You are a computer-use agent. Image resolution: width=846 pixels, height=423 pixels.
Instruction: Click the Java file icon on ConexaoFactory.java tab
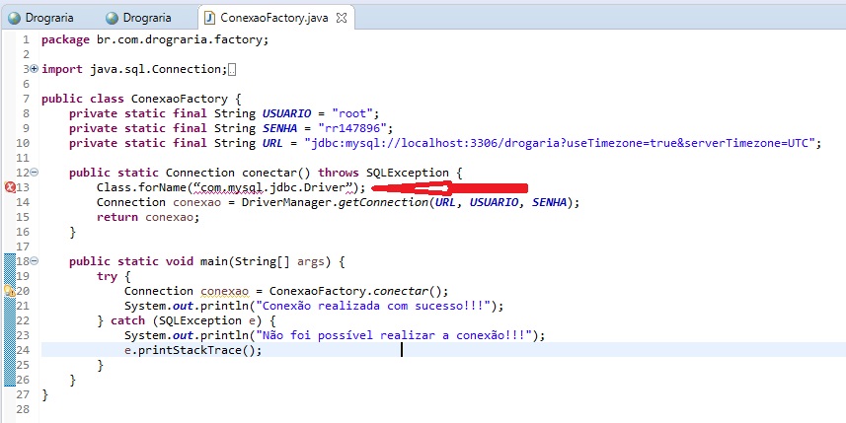tap(209, 18)
